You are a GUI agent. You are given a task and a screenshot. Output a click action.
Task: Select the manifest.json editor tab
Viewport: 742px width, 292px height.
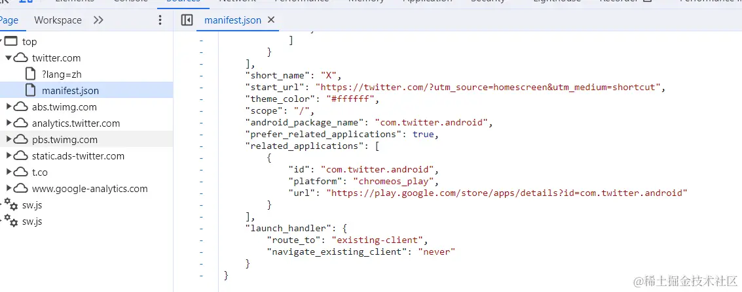233,20
